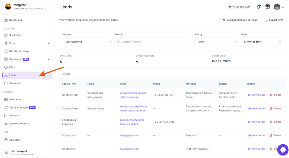Click the Dashboard grid icon
This screenshot has width=289, height=158.
(x=6, y=20)
